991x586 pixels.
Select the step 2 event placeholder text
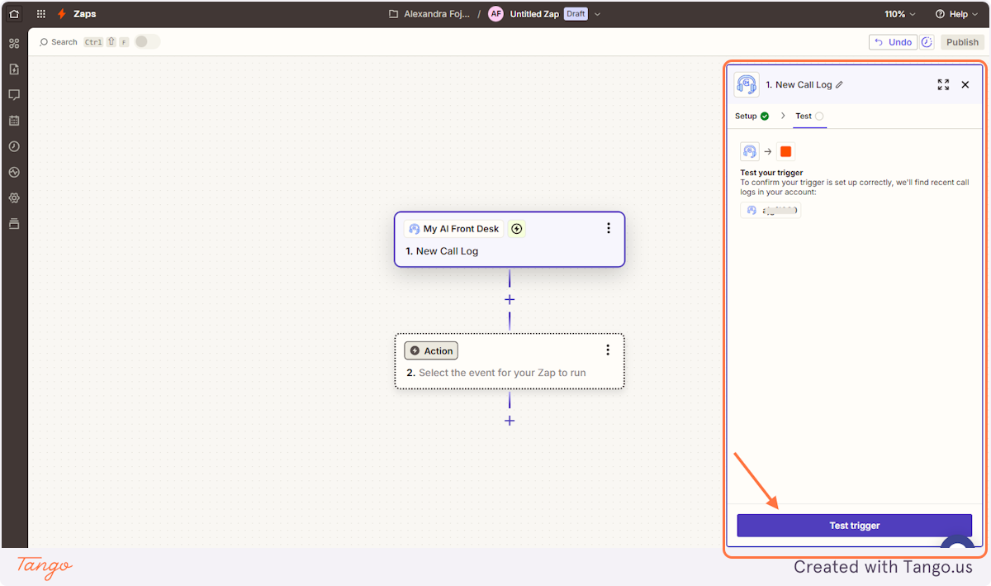tap(502, 373)
